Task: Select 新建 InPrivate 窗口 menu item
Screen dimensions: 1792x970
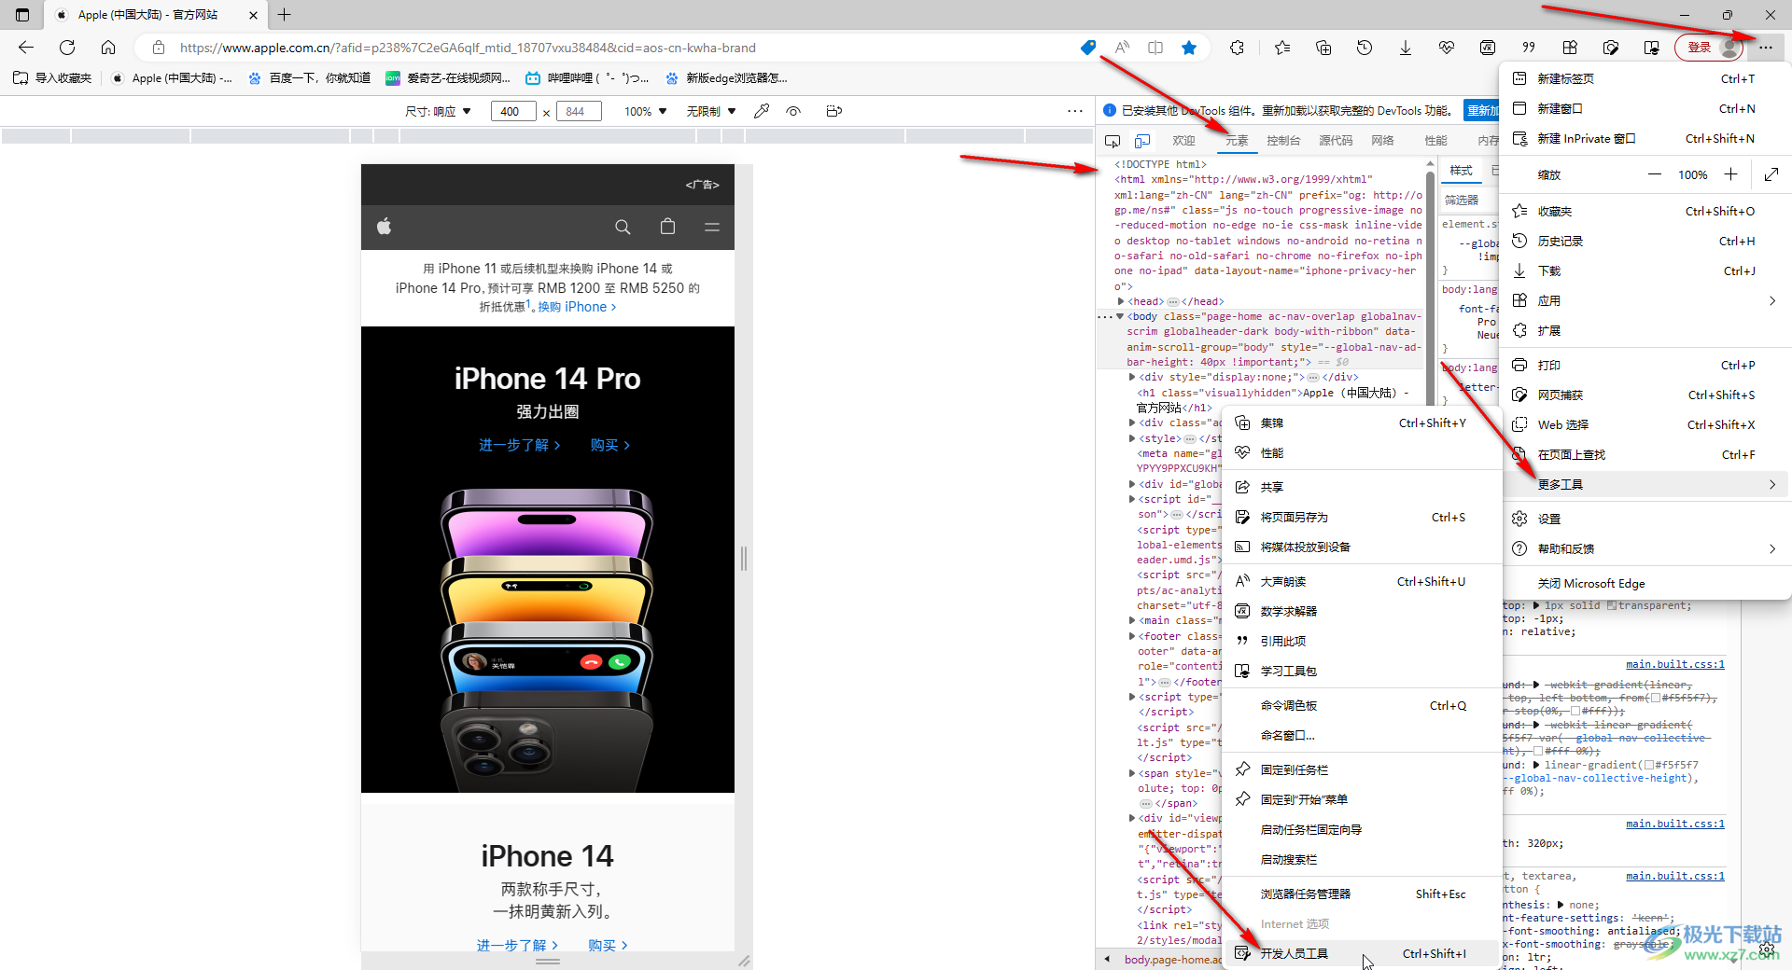Action: (x=1646, y=138)
